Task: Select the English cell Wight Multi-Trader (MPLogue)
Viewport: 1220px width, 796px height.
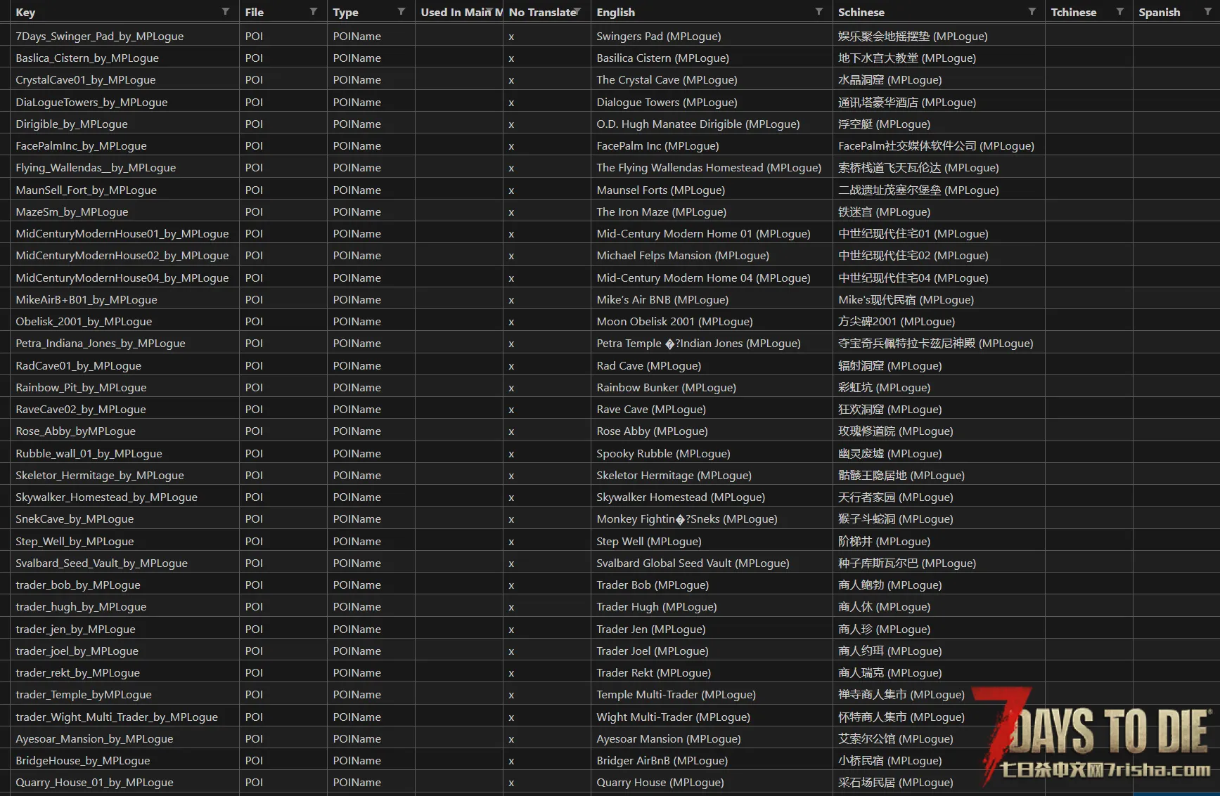Action: (x=712, y=717)
